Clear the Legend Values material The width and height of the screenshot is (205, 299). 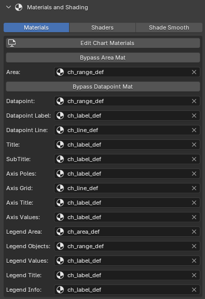pyautogui.click(x=194, y=261)
